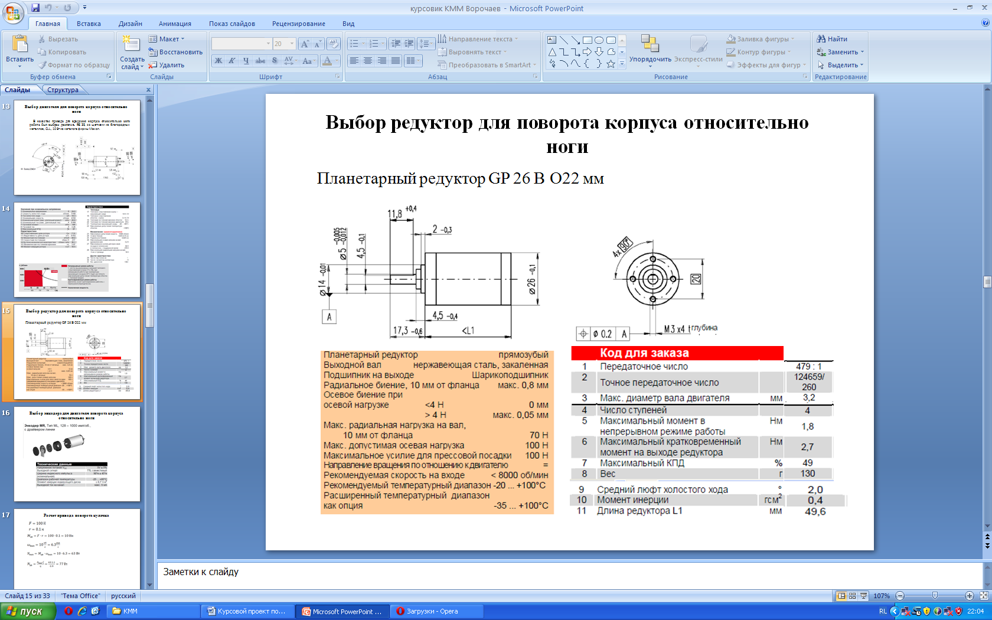
Task: Open the Insert (Вставка) ribbon tab
Action: click(x=89, y=24)
